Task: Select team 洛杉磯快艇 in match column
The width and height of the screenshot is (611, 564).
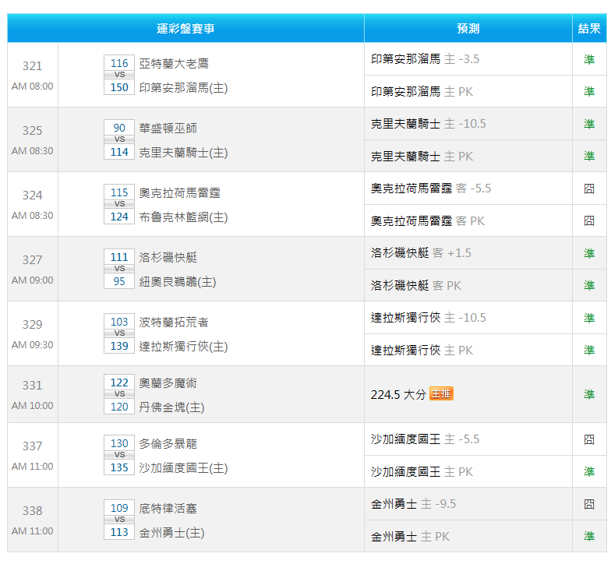Action: [x=168, y=257]
